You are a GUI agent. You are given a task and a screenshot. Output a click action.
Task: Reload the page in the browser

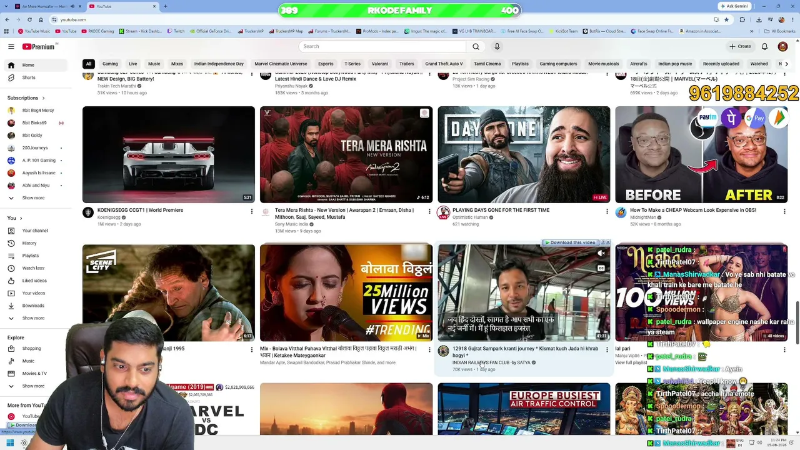[x=29, y=19]
